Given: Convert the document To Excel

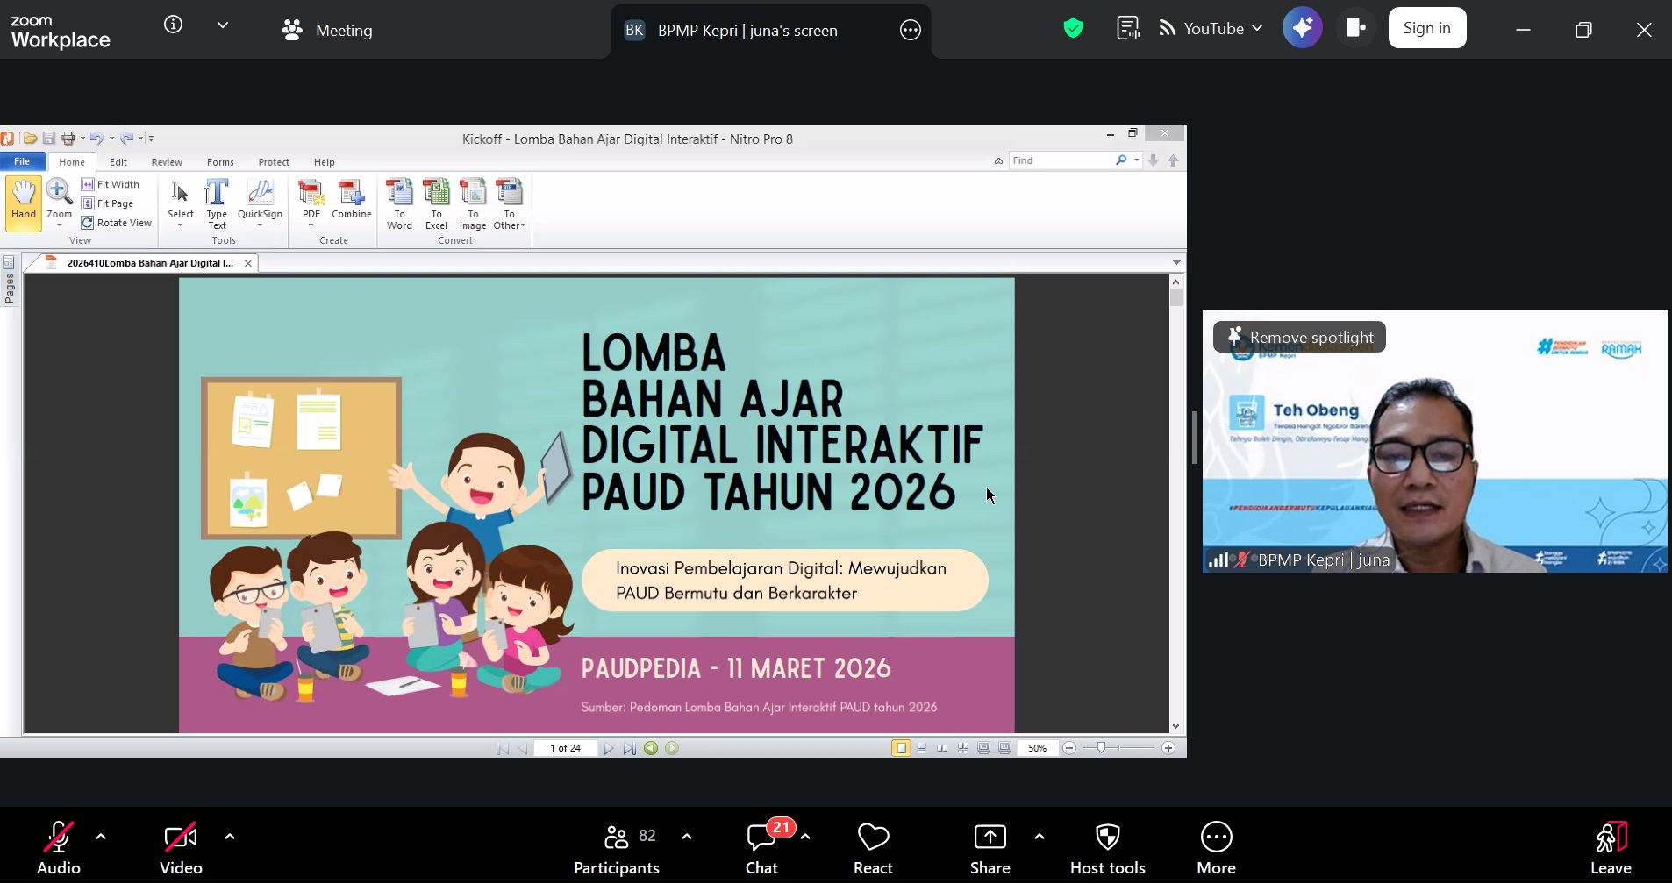Looking at the screenshot, I should 436,203.
